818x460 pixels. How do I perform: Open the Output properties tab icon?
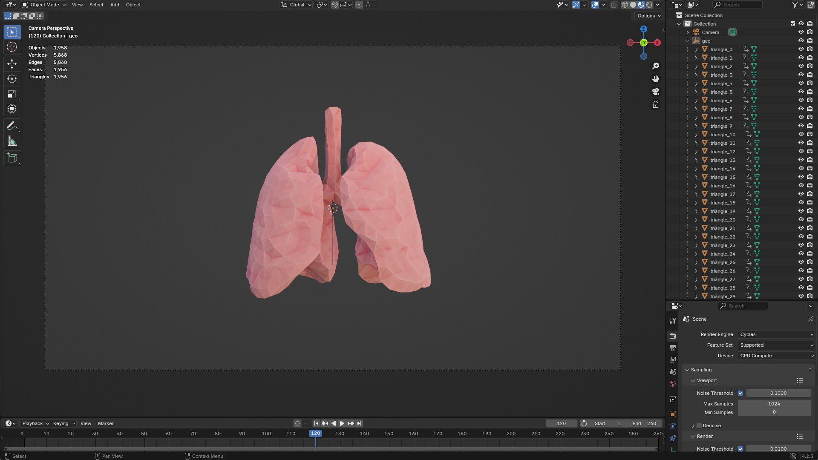pyautogui.click(x=673, y=348)
